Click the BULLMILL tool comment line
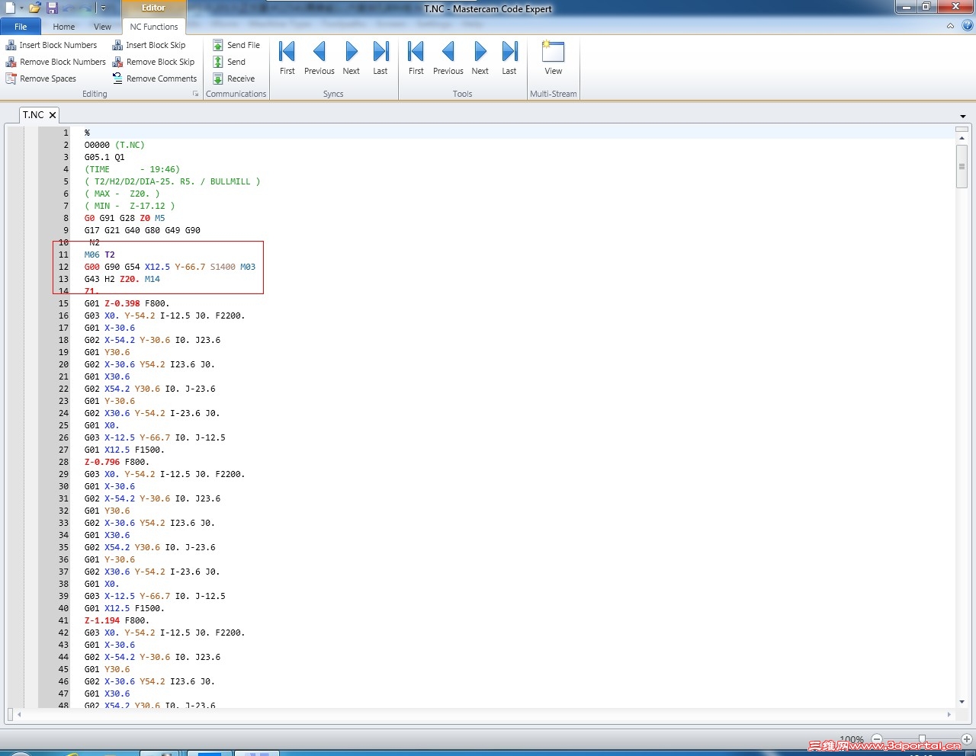976x756 pixels. (172, 181)
